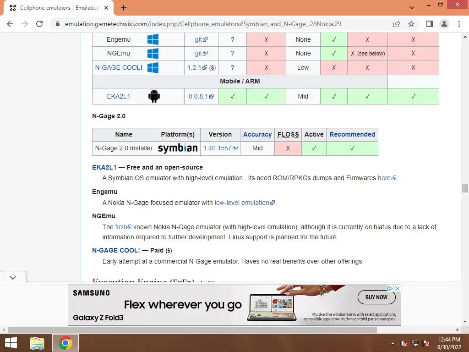Click the Symbian platform logo
Image resolution: width=469 pixels, height=352 pixels.
click(178, 148)
